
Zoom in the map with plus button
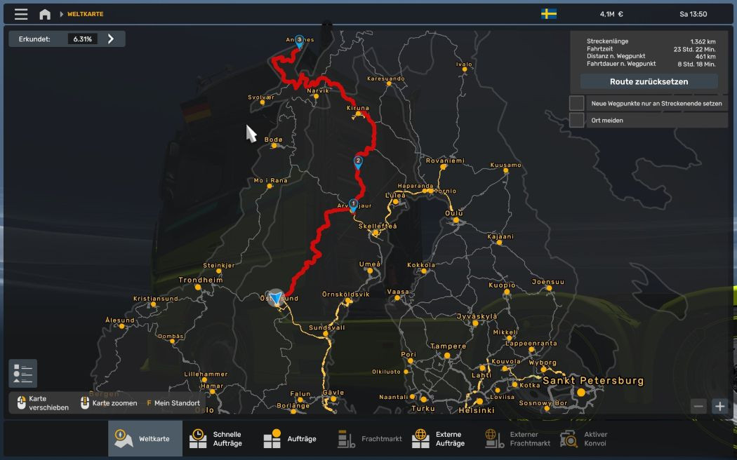pos(719,406)
